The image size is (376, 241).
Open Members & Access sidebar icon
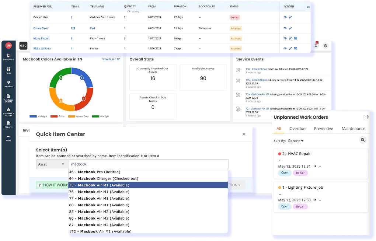[8, 111]
